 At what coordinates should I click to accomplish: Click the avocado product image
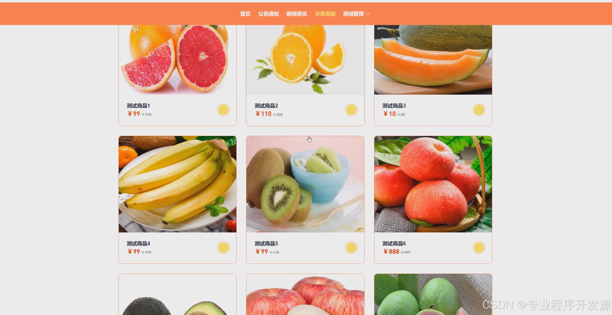(178, 294)
